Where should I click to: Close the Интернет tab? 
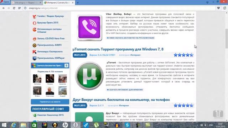click(x=73, y=2)
